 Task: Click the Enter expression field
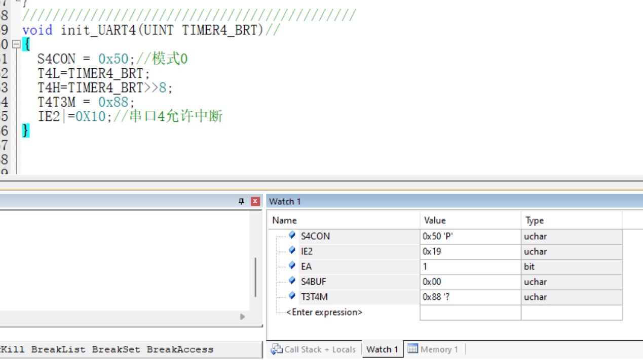click(324, 312)
